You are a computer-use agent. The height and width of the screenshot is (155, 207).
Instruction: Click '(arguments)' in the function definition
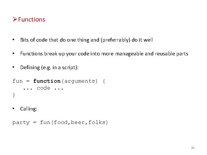(x=79, y=81)
